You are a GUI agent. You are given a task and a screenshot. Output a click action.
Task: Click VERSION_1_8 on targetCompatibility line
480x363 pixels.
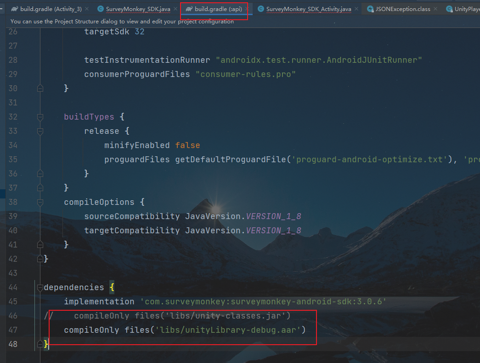pyautogui.click(x=274, y=231)
